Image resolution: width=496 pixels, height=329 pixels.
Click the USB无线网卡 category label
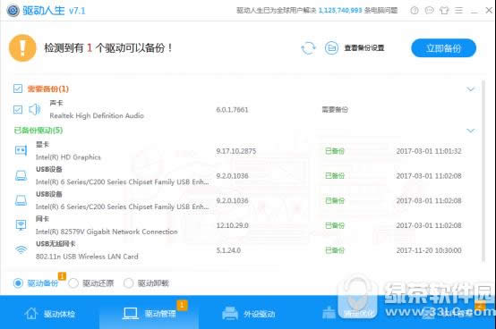point(56,243)
